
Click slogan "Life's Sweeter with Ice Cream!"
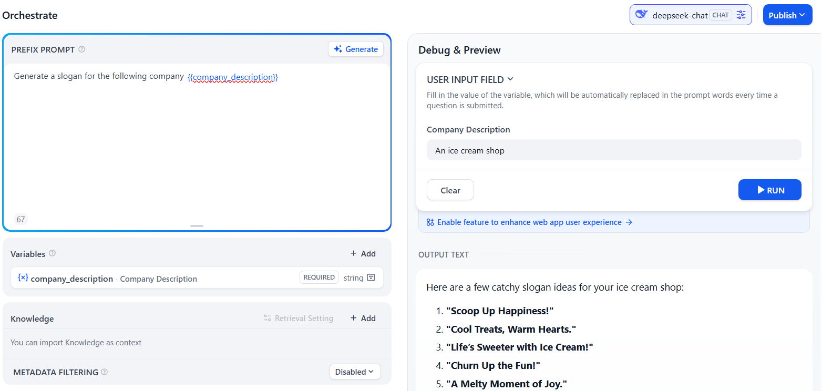519,347
